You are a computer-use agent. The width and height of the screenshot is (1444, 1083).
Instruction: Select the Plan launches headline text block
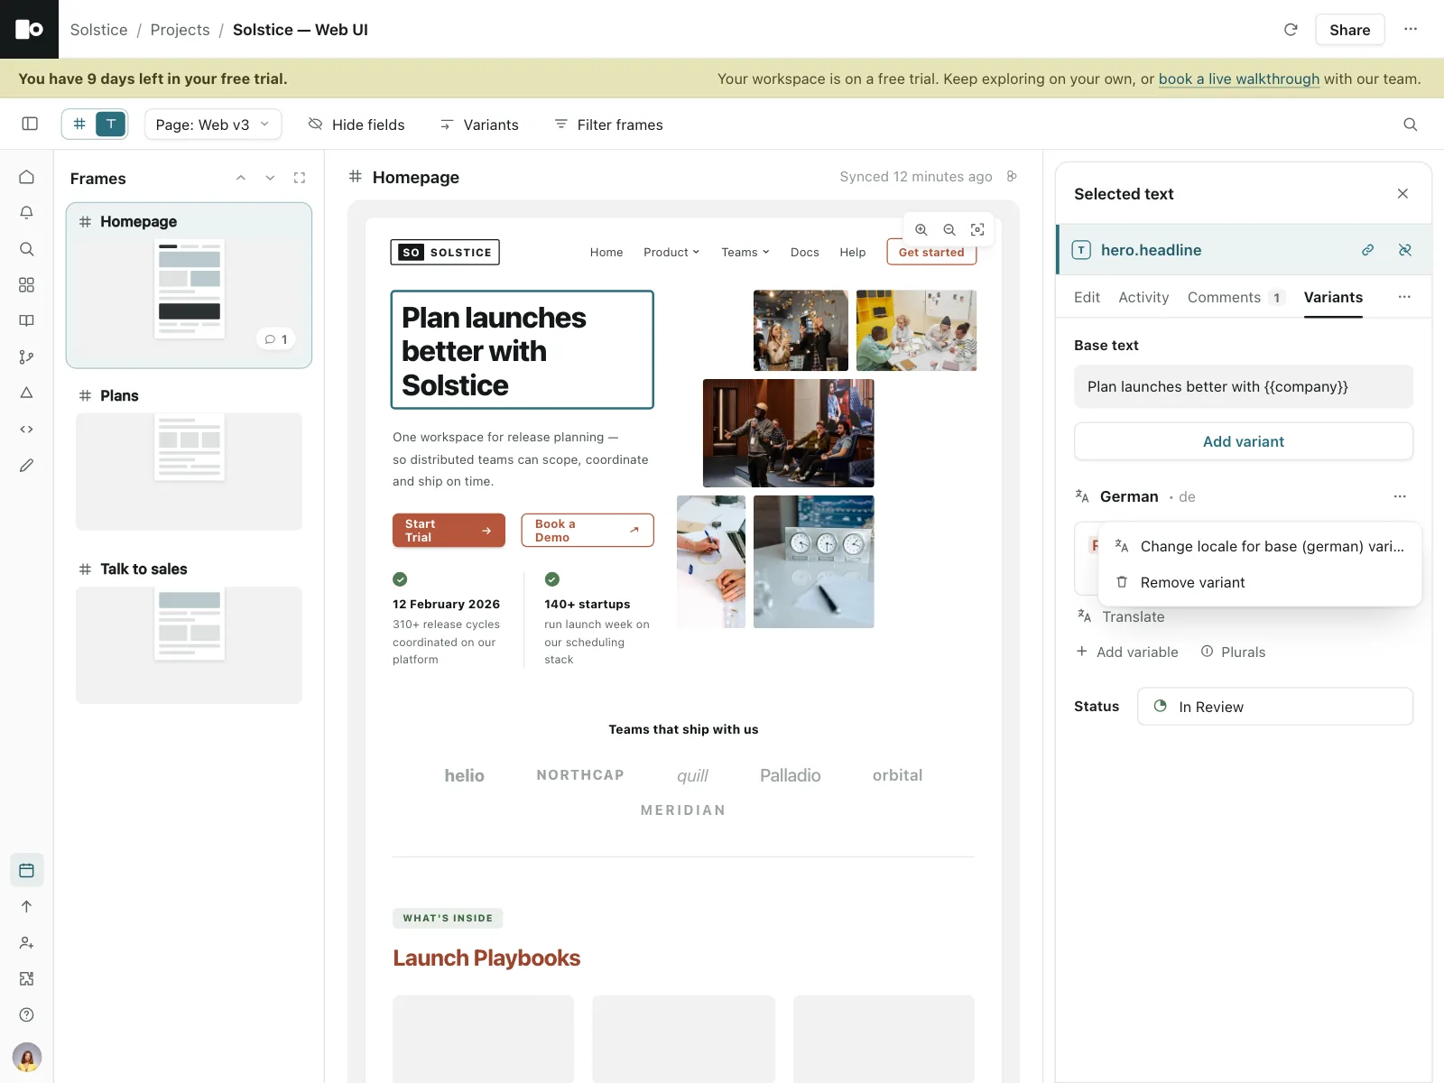coord(522,350)
